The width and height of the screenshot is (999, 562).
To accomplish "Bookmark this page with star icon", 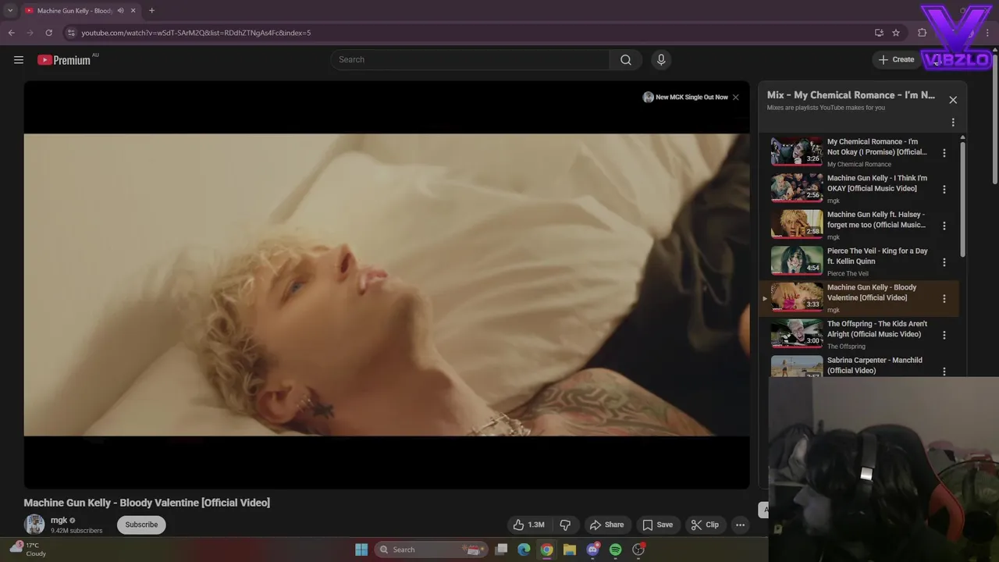I will (896, 33).
